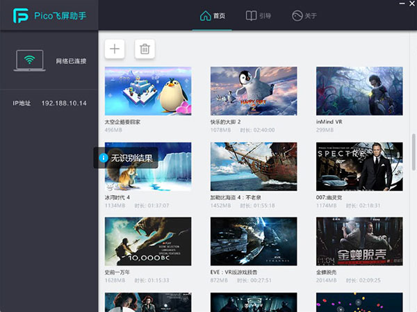Click the title 加勒比海盗 4：不老泉
Screen dimensions: 417x312
click(x=236, y=197)
